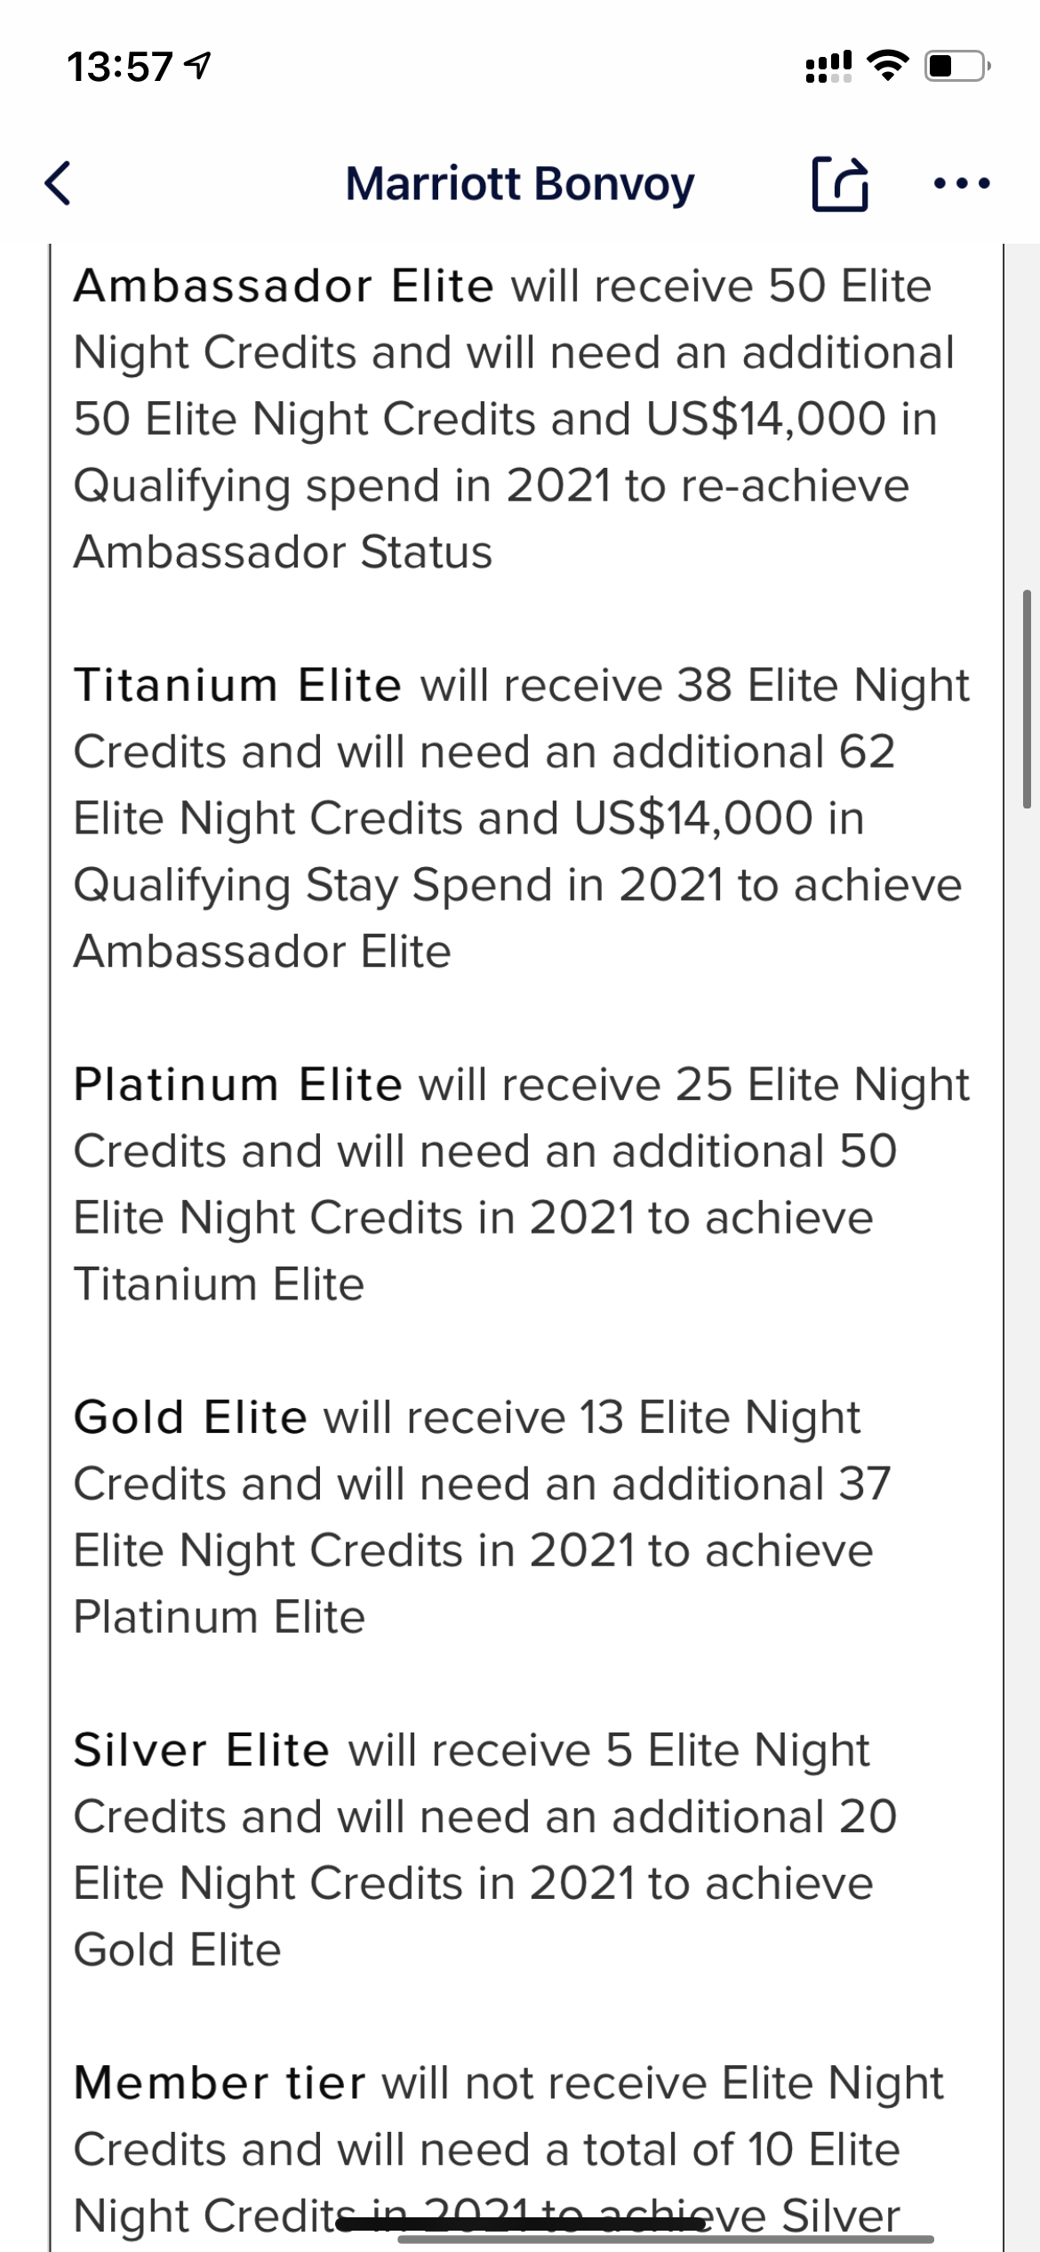Click the gray horizontal scroll indicator
Viewport: 1040px width, 2252px height.
pos(667,2239)
